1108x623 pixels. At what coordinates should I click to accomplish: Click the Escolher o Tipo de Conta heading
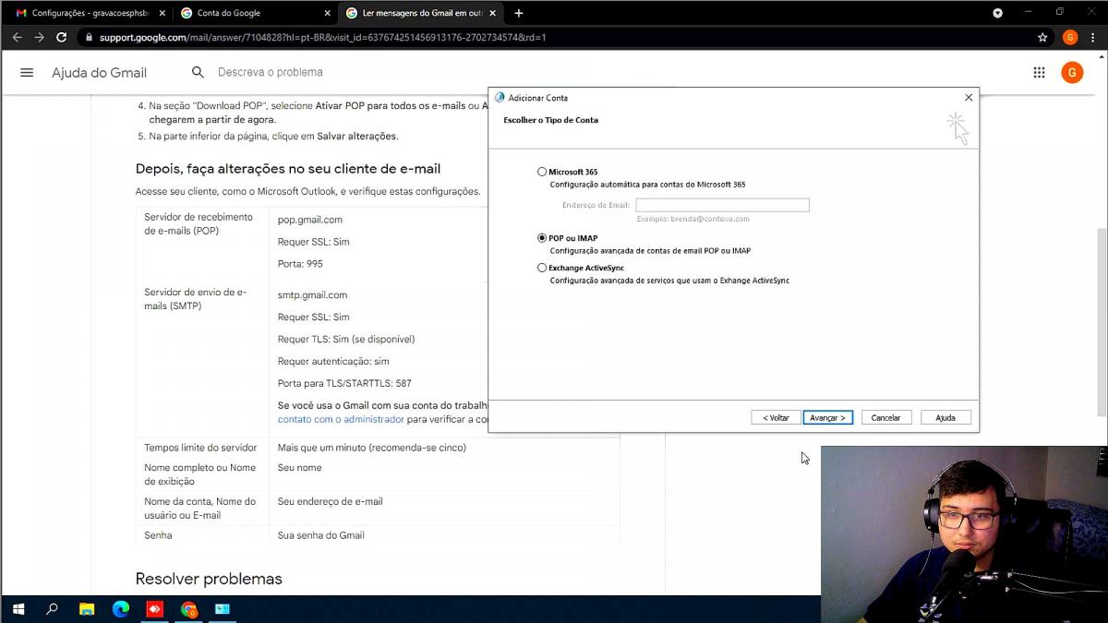click(x=550, y=120)
